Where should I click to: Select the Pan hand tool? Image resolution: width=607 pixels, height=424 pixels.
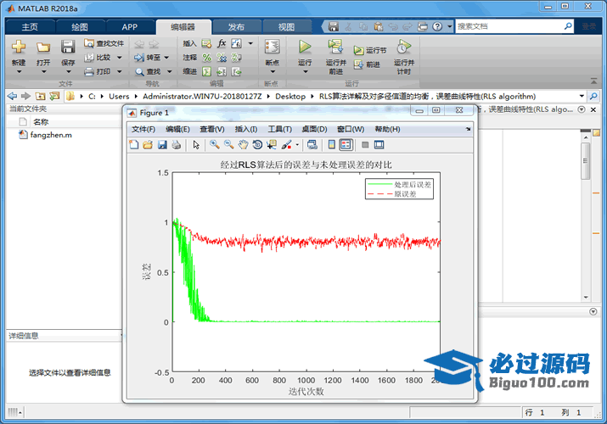tap(242, 145)
